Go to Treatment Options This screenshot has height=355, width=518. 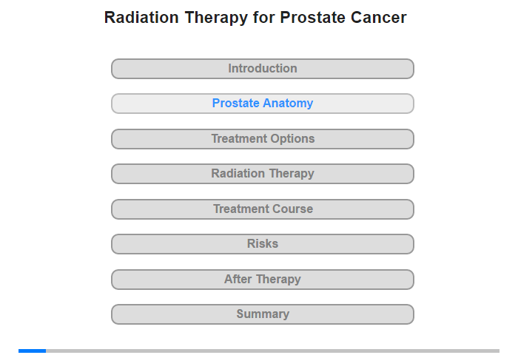coord(262,139)
